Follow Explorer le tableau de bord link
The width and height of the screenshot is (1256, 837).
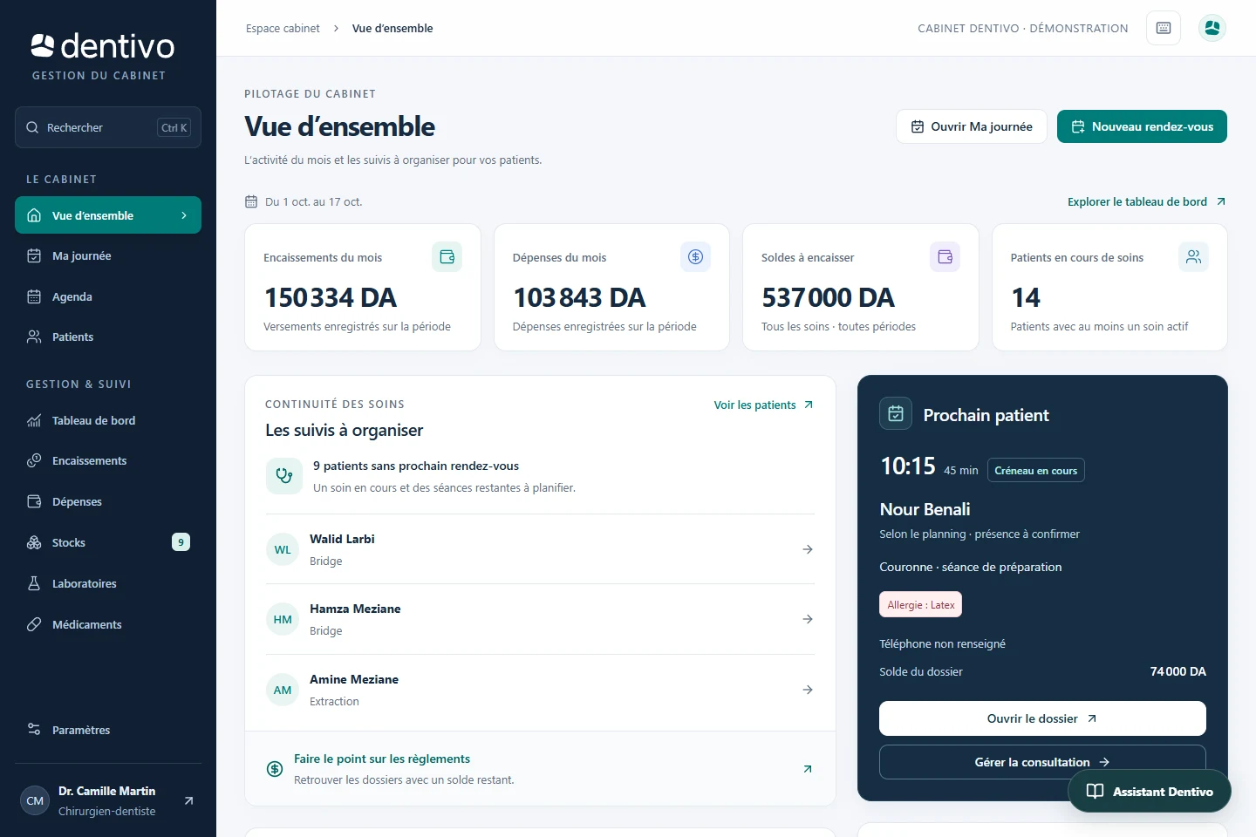(x=1147, y=201)
